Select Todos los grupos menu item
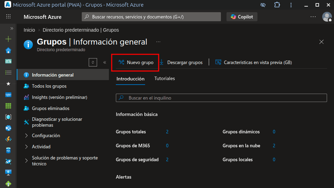Image resolution: width=334 pixels, height=188 pixels. [49, 86]
